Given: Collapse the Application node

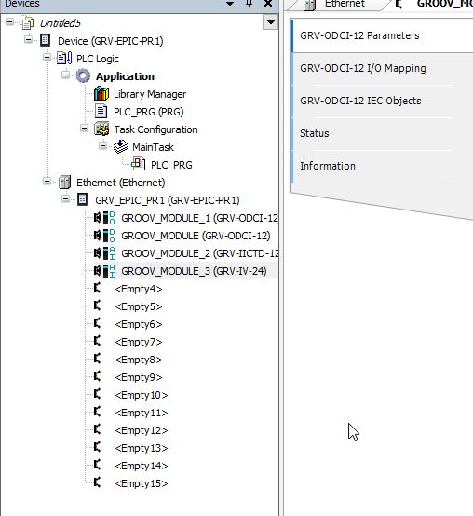Looking at the screenshot, I should click(x=65, y=75).
